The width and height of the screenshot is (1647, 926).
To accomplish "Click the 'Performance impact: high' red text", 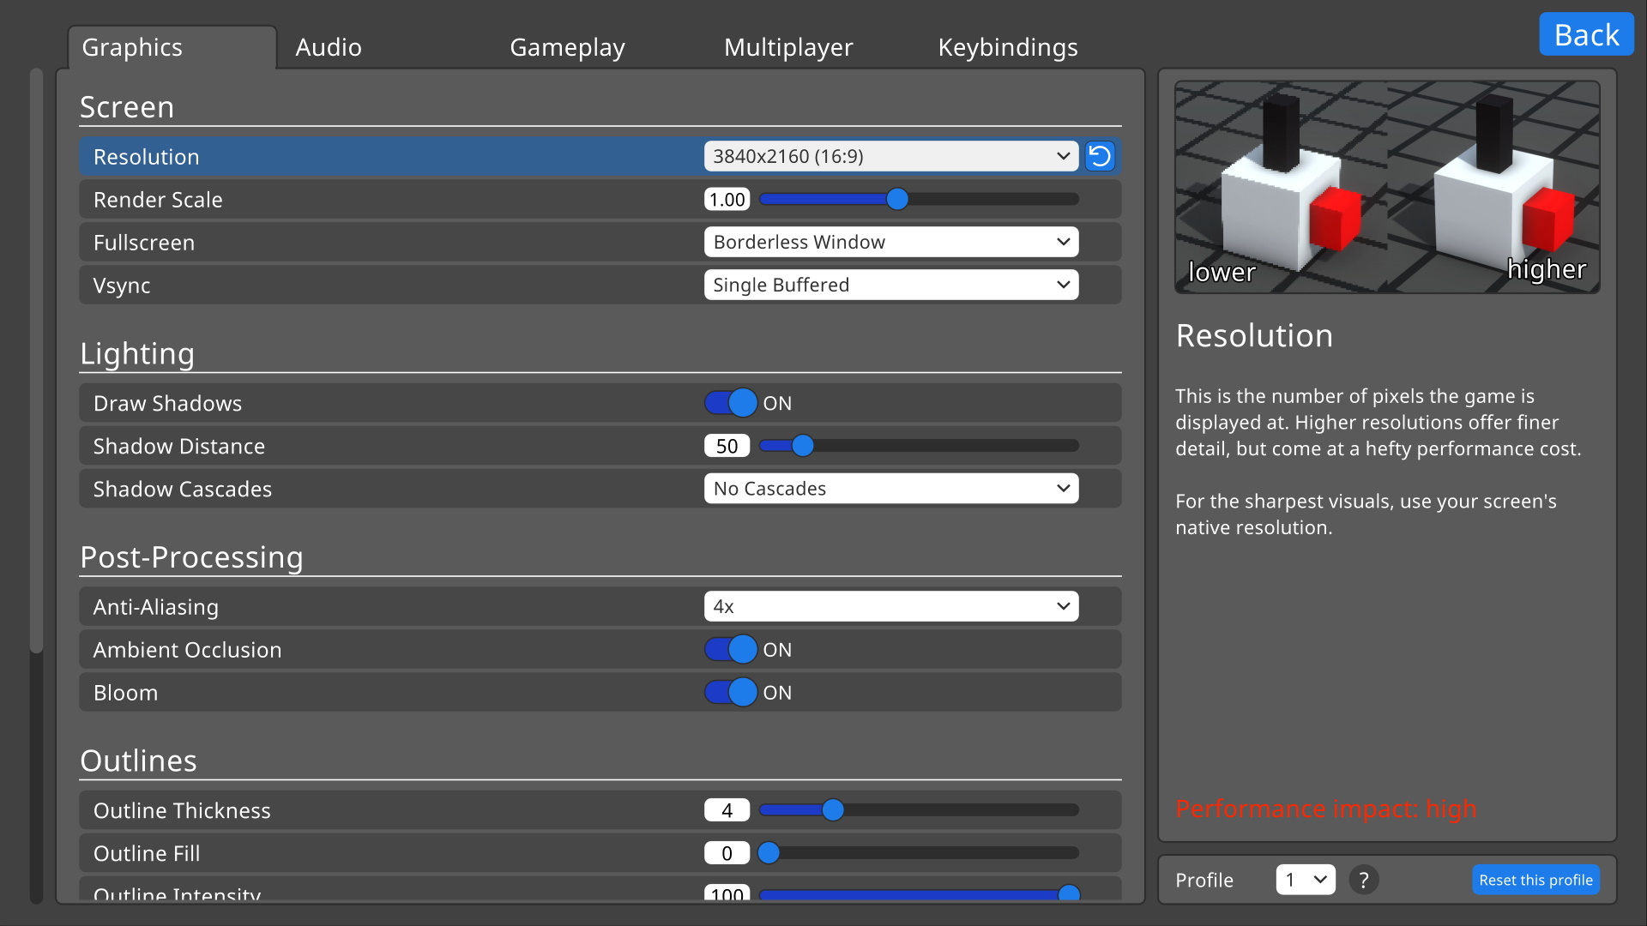I will click(x=1326, y=809).
